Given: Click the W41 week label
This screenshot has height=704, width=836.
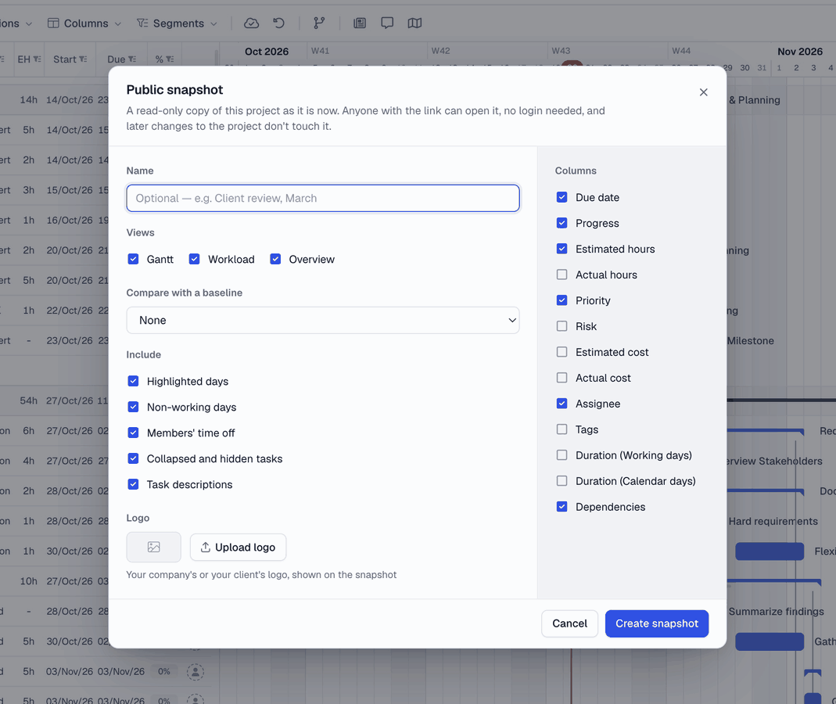Looking at the screenshot, I should point(320,51).
